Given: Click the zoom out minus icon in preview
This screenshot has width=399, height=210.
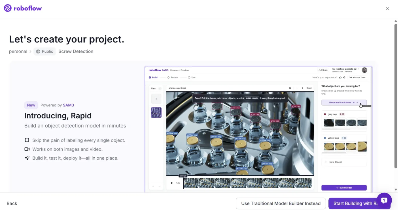Looking at the screenshot, I should pyautogui.click(x=297, y=88).
